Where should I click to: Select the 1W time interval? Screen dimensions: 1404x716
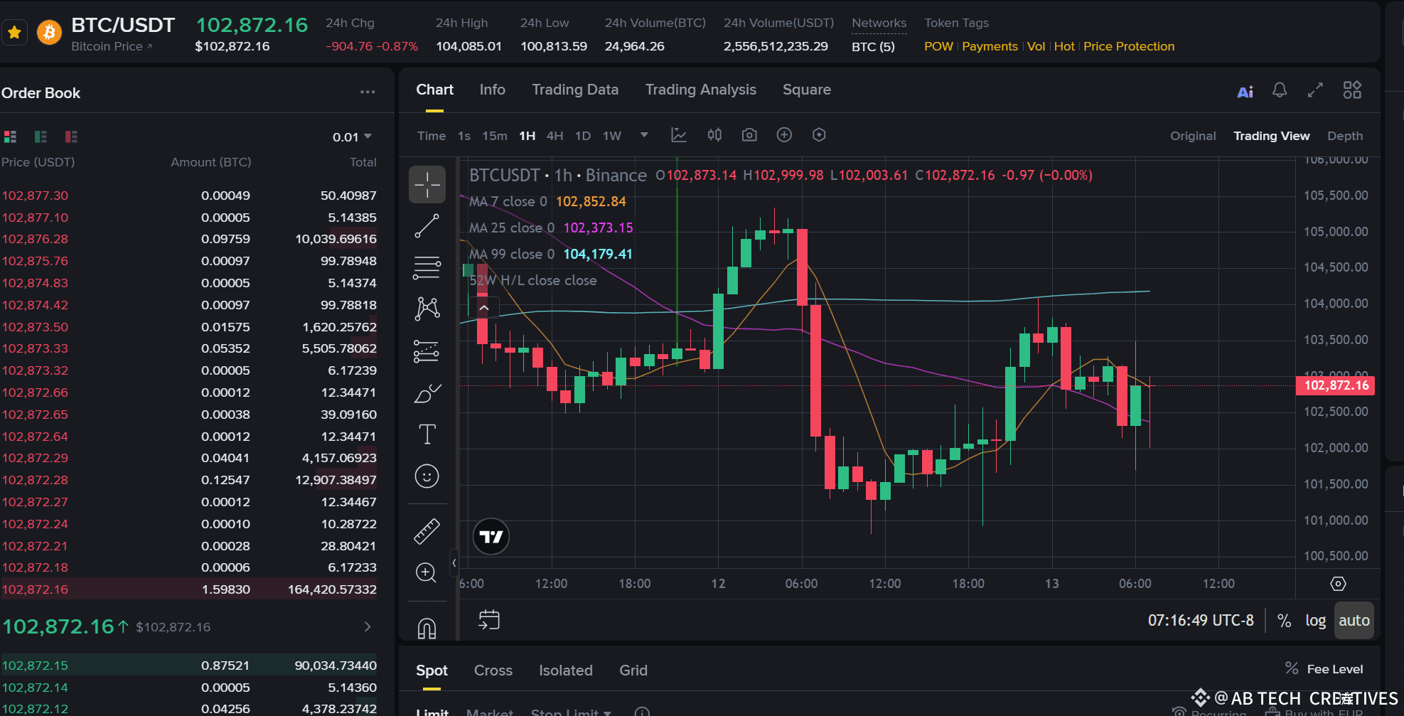tap(612, 136)
